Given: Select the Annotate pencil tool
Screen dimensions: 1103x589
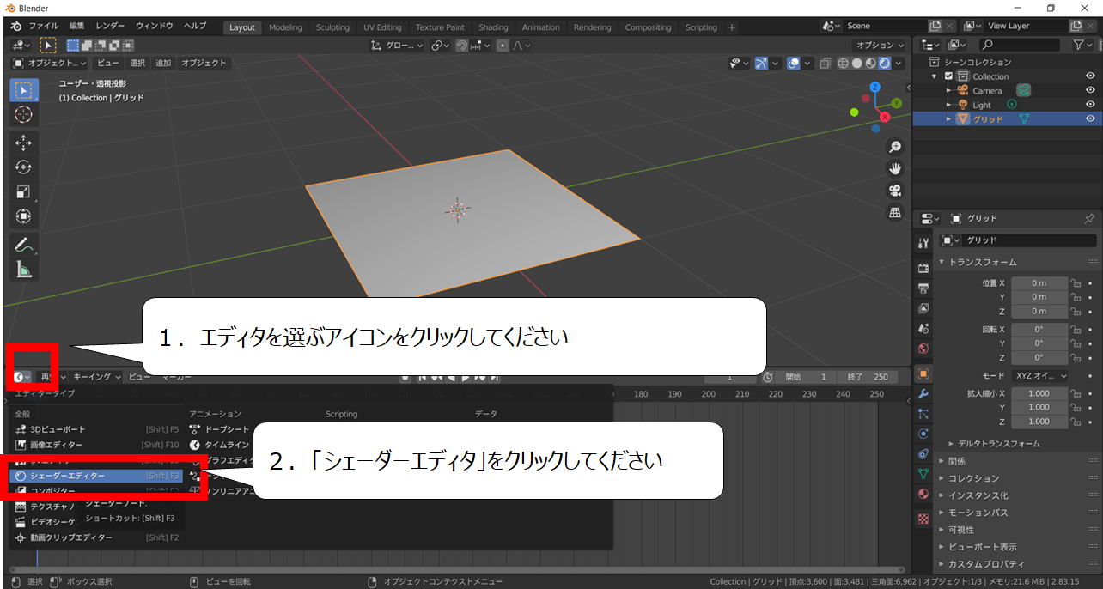Looking at the screenshot, I should coord(24,245).
